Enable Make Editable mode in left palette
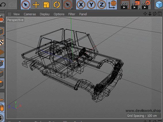This screenshot has width=163, height=122. click(2, 31)
